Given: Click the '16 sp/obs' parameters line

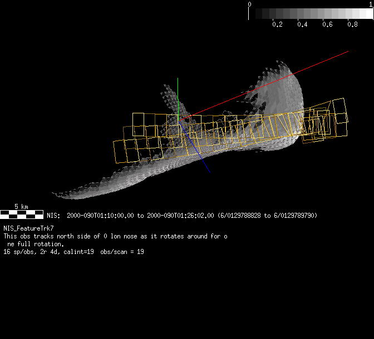Looking at the screenshot, I should tap(73, 252).
